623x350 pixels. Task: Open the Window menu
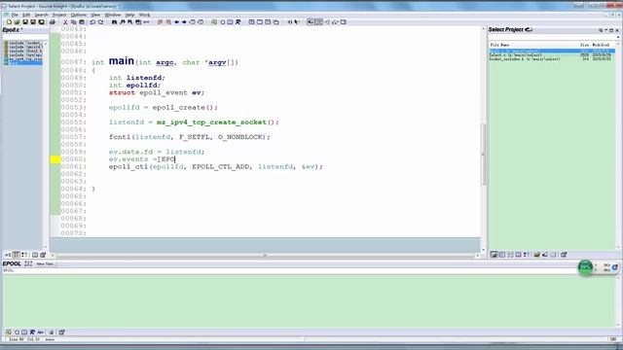click(x=113, y=15)
